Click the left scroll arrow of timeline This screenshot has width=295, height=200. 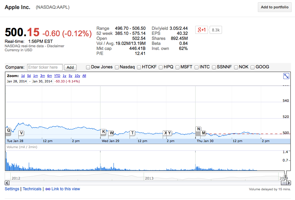(7, 183)
